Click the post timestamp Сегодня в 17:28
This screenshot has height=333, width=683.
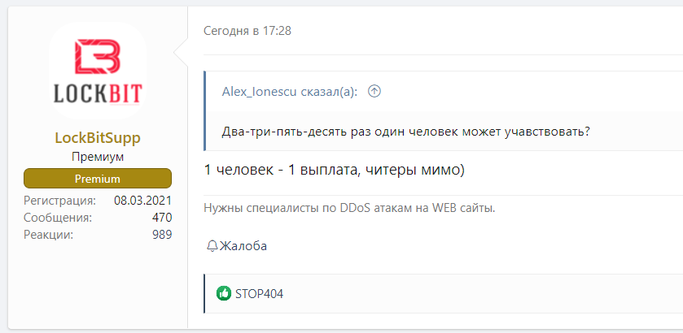(x=247, y=31)
